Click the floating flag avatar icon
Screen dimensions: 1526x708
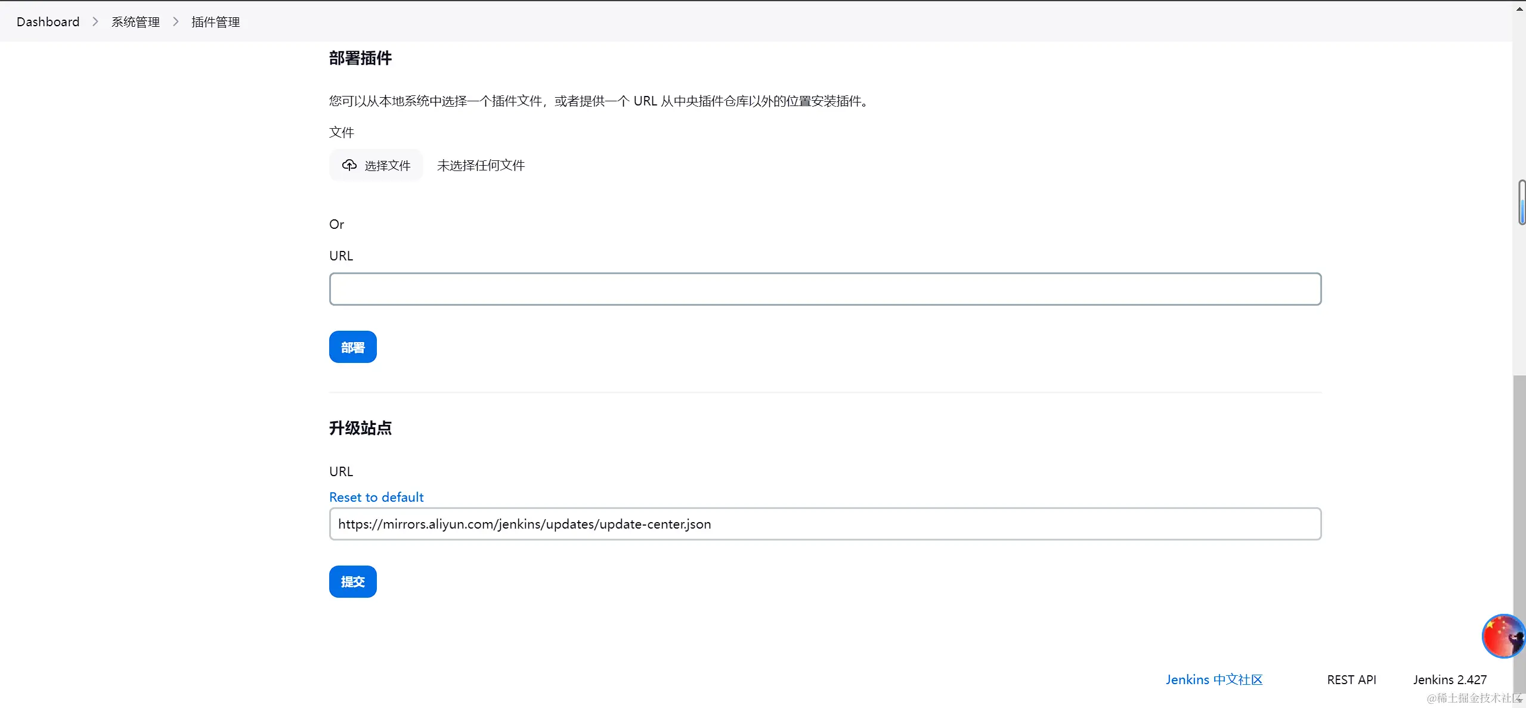[1503, 636]
